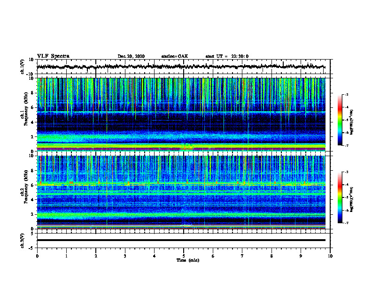The width and height of the screenshot is (372, 287).
Task: Click the "VLF Spectra" plot title
Action: pyautogui.click(x=53, y=56)
